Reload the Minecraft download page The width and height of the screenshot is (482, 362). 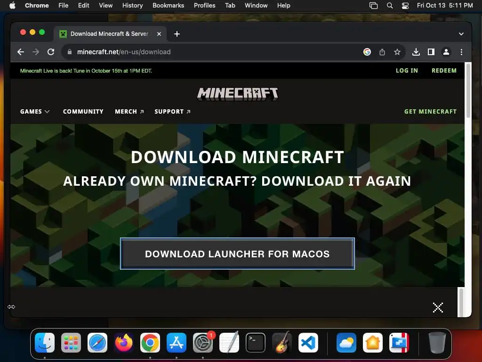click(x=51, y=52)
